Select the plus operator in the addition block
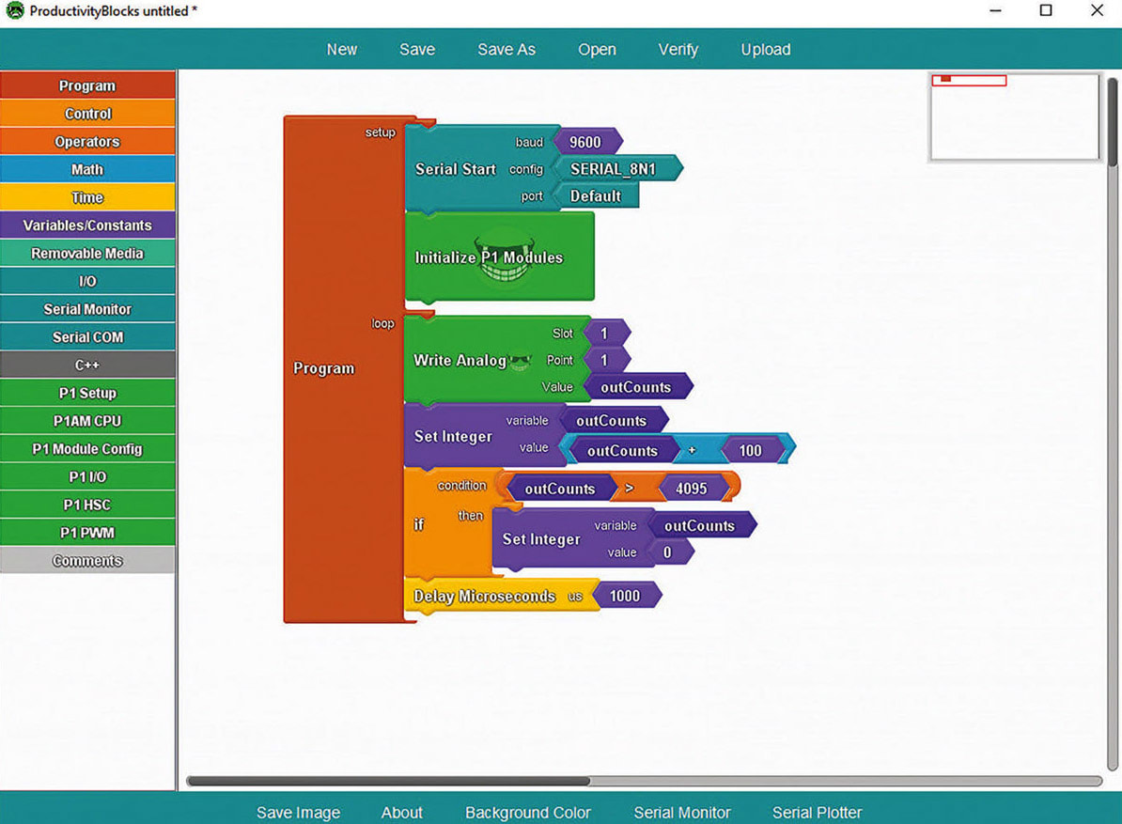Screen dimensions: 1122x824 pyautogui.click(x=692, y=451)
